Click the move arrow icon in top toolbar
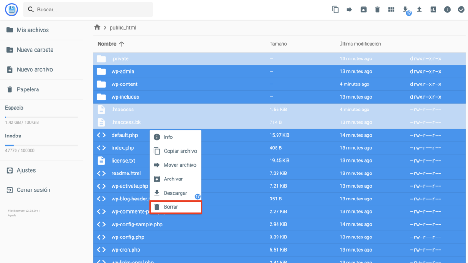Viewport: 468px width, 263px height. pyautogui.click(x=349, y=10)
